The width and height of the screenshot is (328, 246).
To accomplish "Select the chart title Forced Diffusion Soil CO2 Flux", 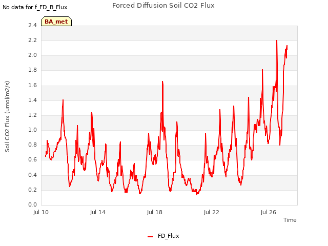I will coord(163,5).
